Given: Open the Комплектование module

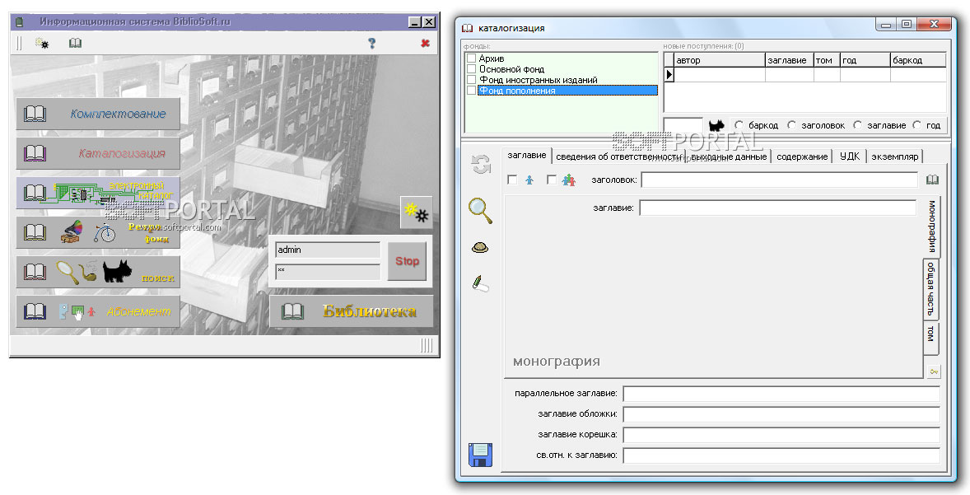Looking at the screenshot, I should pyautogui.click(x=98, y=114).
